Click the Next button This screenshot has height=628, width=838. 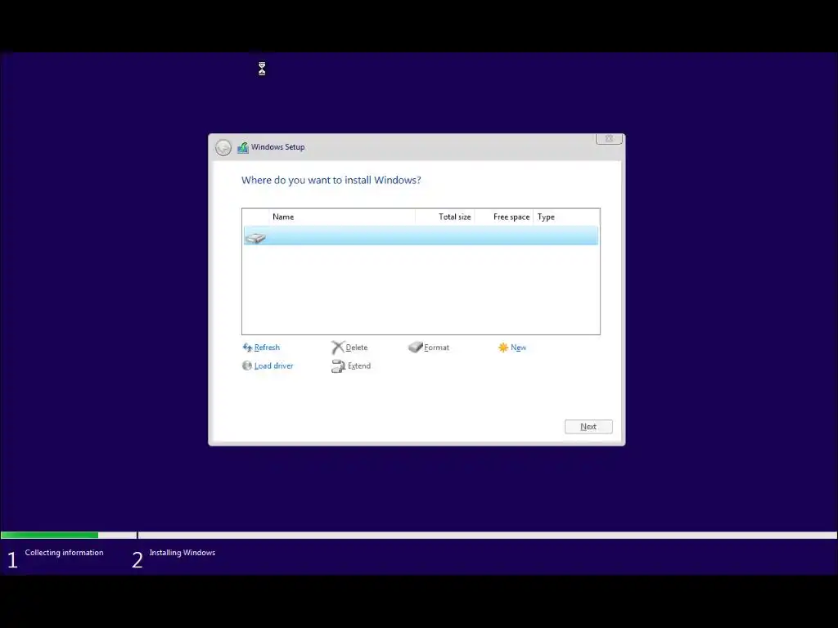(x=588, y=427)
